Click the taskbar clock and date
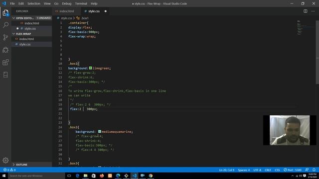Image resolution: width=319 pixels, height=179 pixels. click(x=313, y=176)
